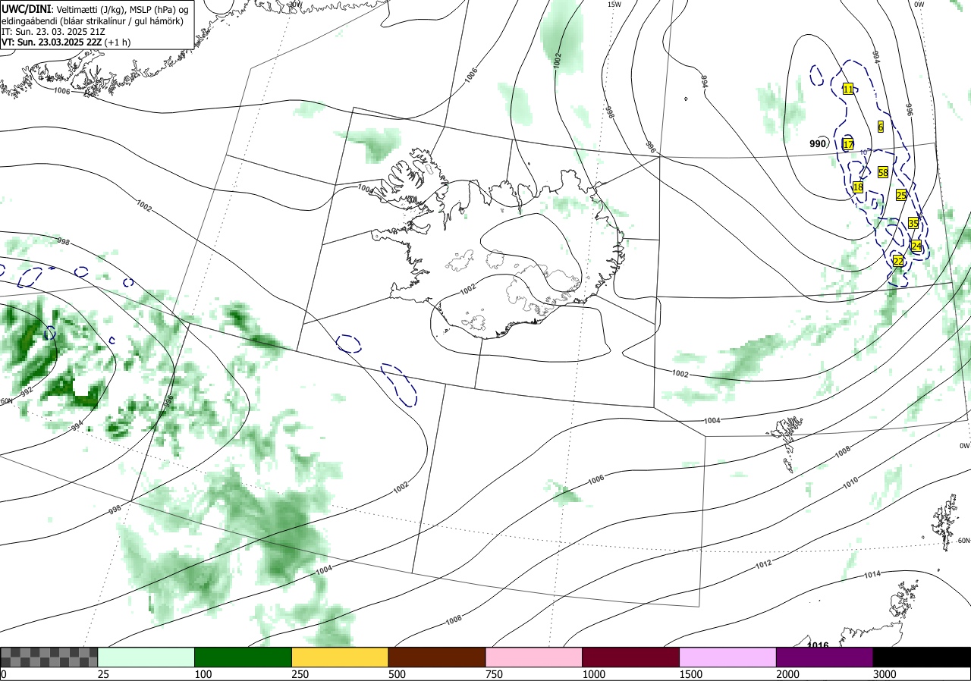Select the yellow marker labeled 24
The image size is (971, 681).
pyautogui.click(x=916, y=246)
